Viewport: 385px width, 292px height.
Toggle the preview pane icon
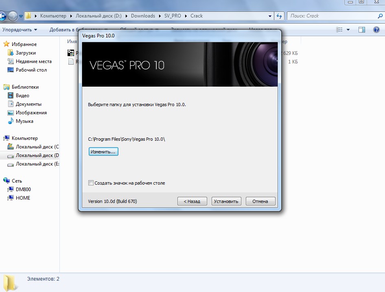pyautogui.click(x=362, y=30)
